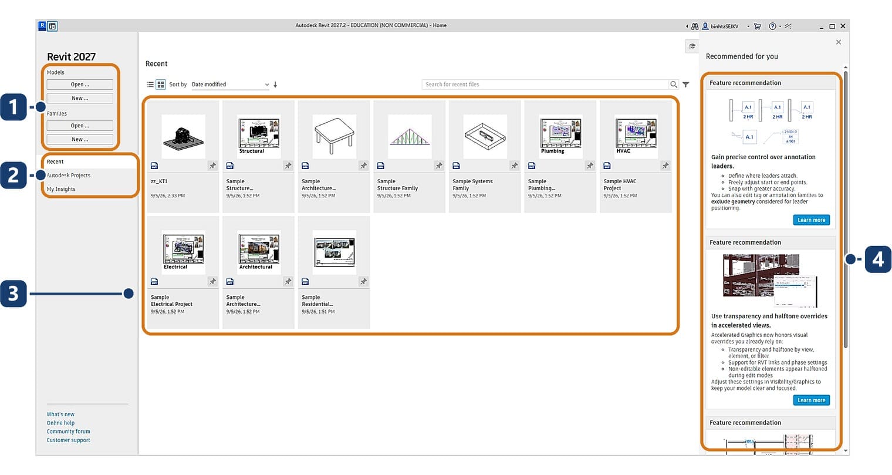This screenshot has height=475, width=892.
Task: Open the Customer support link
Action: 69,440
